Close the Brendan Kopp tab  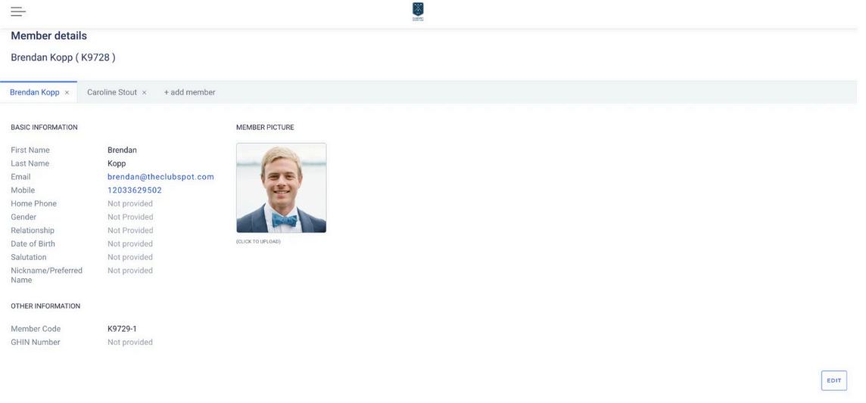click(67, 92)
